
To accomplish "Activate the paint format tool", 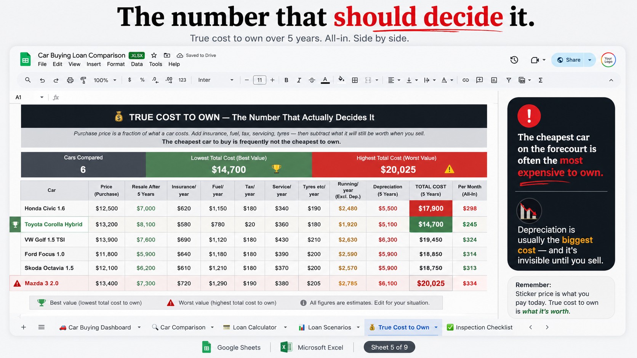I will (83, 80).
